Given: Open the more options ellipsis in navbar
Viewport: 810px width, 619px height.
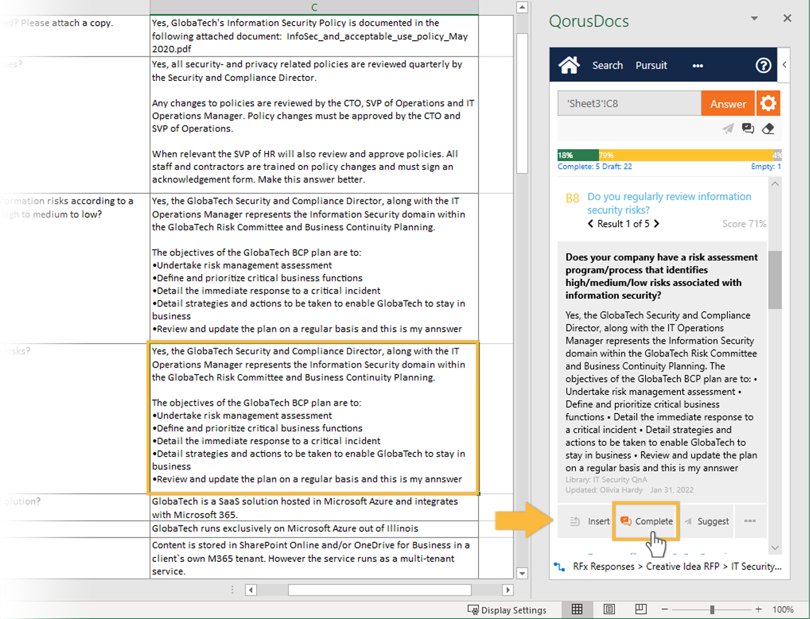Looking at the screenshot, I should coord(698,66).
